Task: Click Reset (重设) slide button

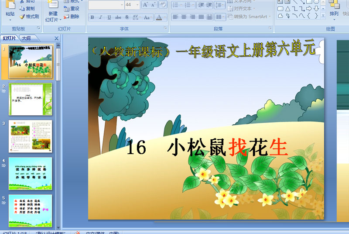Action: coord(72,8)
